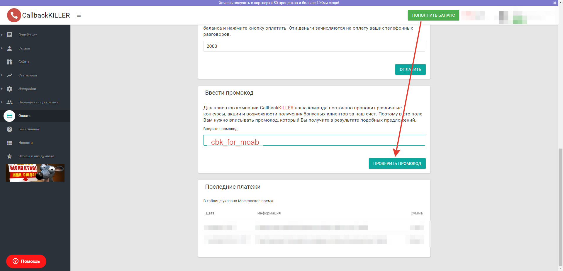The width and height of the screenshot is (563, 271).
Task: Click the Статистика trend chart icon
Action: [x=9, y=75]
